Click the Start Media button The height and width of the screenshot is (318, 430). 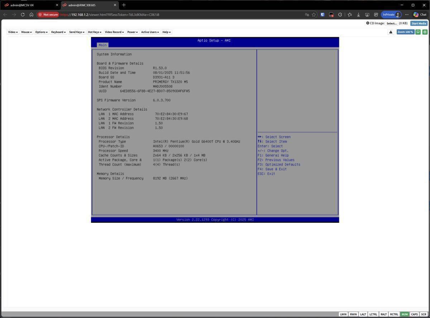(x=419, y=23)
